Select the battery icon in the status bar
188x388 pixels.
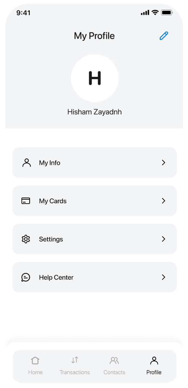click(167, 13)
